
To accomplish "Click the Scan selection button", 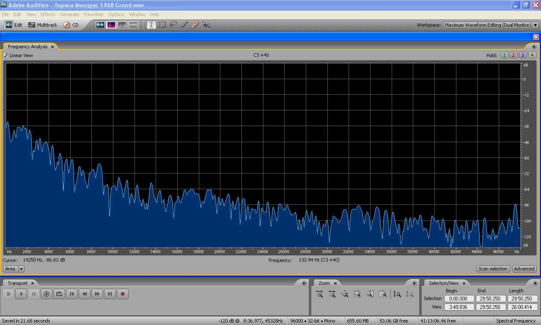I will pyautogui.click(x=492, y=269).
